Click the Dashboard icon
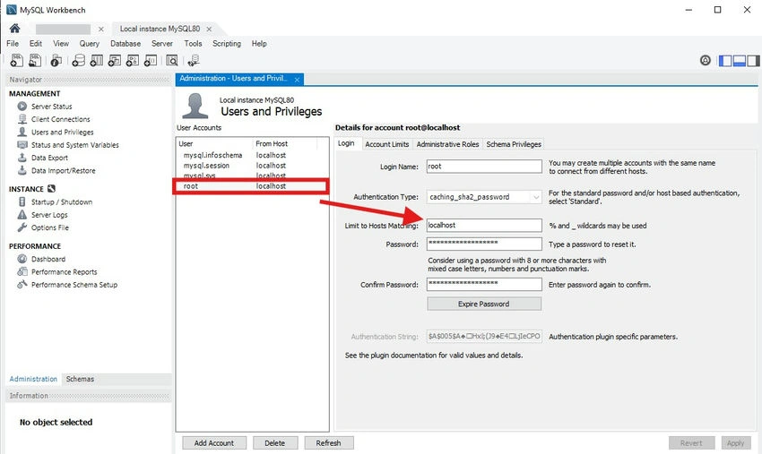Viewport: 762px width, 454px height. (22, 259)
